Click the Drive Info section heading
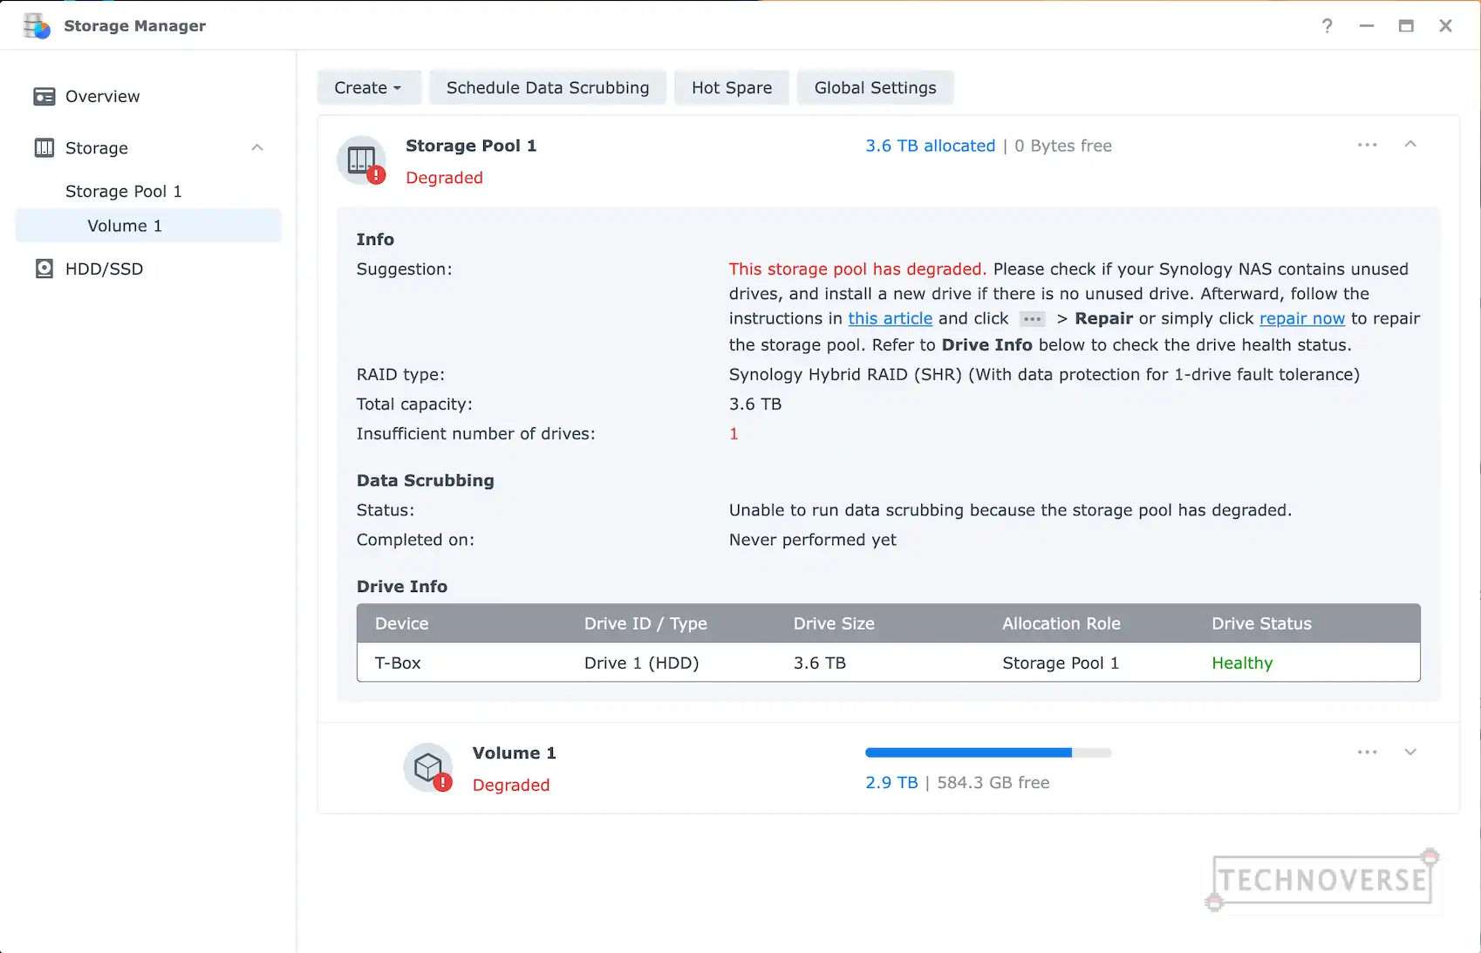This screenshot has width=1481, height=953. click(x=402, y=588)
